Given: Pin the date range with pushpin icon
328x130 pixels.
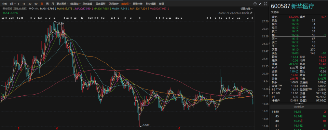Looking at the screenshot, I should pyautogui.click(x=251, y=13).
